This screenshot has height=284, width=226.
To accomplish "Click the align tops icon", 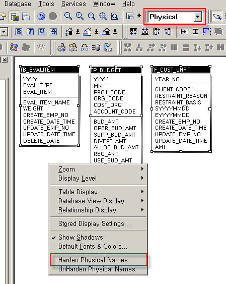I will (x=133, y=32).
